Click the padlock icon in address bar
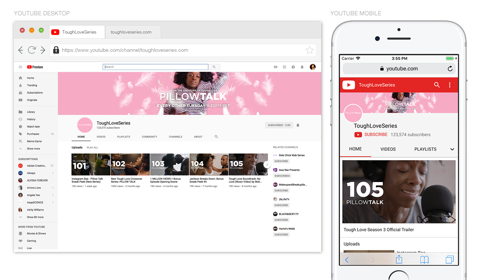 point(56,50)
